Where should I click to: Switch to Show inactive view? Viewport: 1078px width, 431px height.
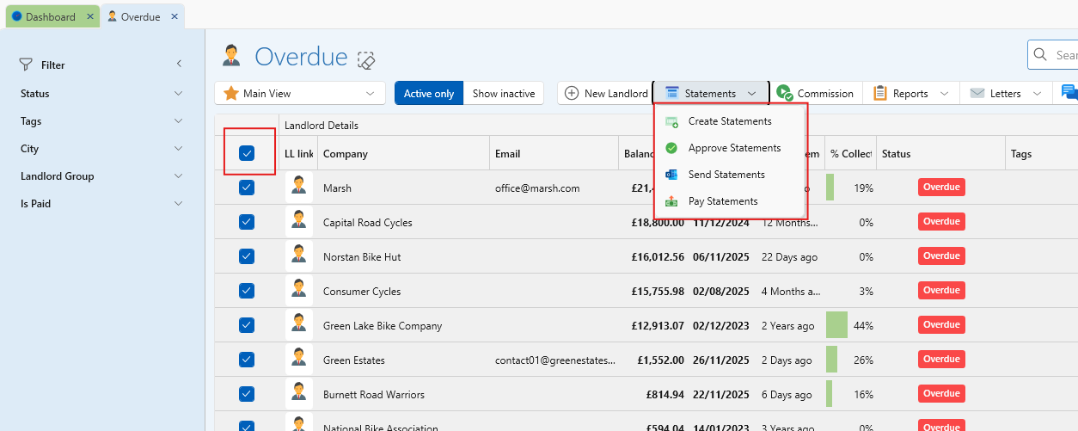point(504,93)
